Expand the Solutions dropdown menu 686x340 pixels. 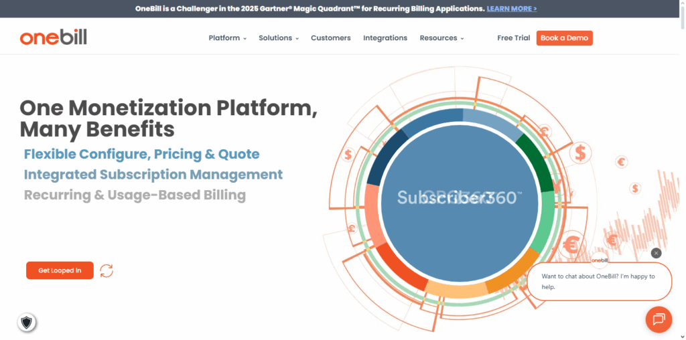tap(279, 38)
